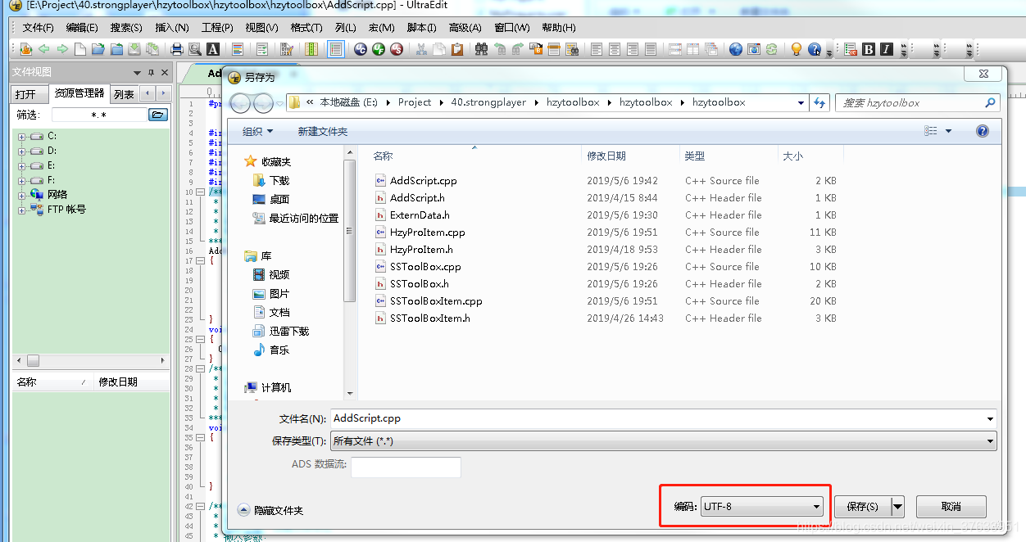Select 桌面 in the navigation pane
Image resolution: width=1026 pixels, height=542 pixels.
(x=279, y=199)
